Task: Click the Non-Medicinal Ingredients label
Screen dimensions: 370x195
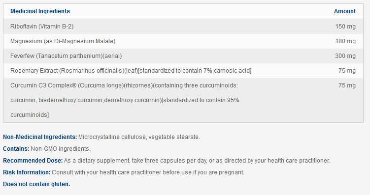Action: pyautogui.click(x=40, y=137)
